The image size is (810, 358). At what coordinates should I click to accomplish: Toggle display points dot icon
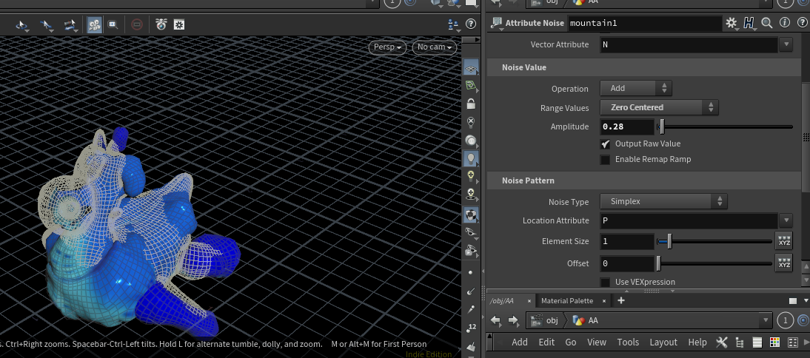470,272
